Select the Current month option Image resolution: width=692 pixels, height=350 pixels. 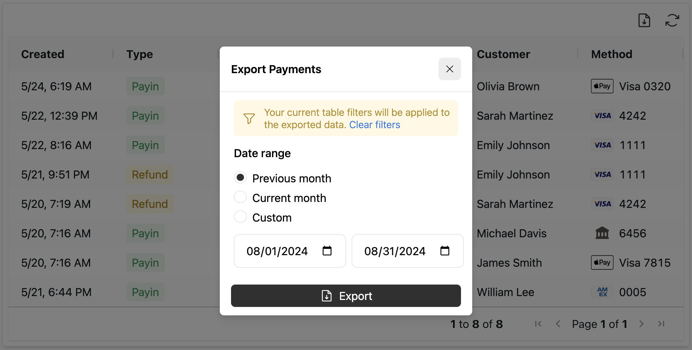tap(240, 197)
